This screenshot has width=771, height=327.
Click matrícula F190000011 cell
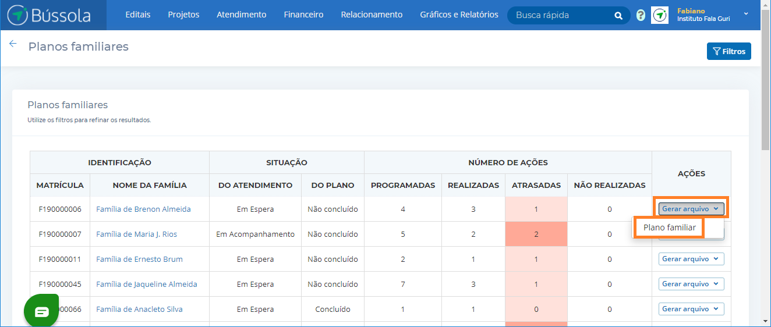(60, 259)
